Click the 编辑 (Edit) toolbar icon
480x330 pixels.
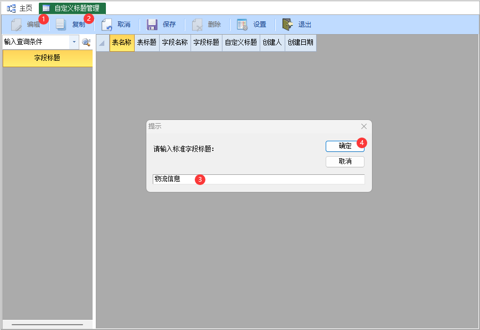[x=16, y=25]
